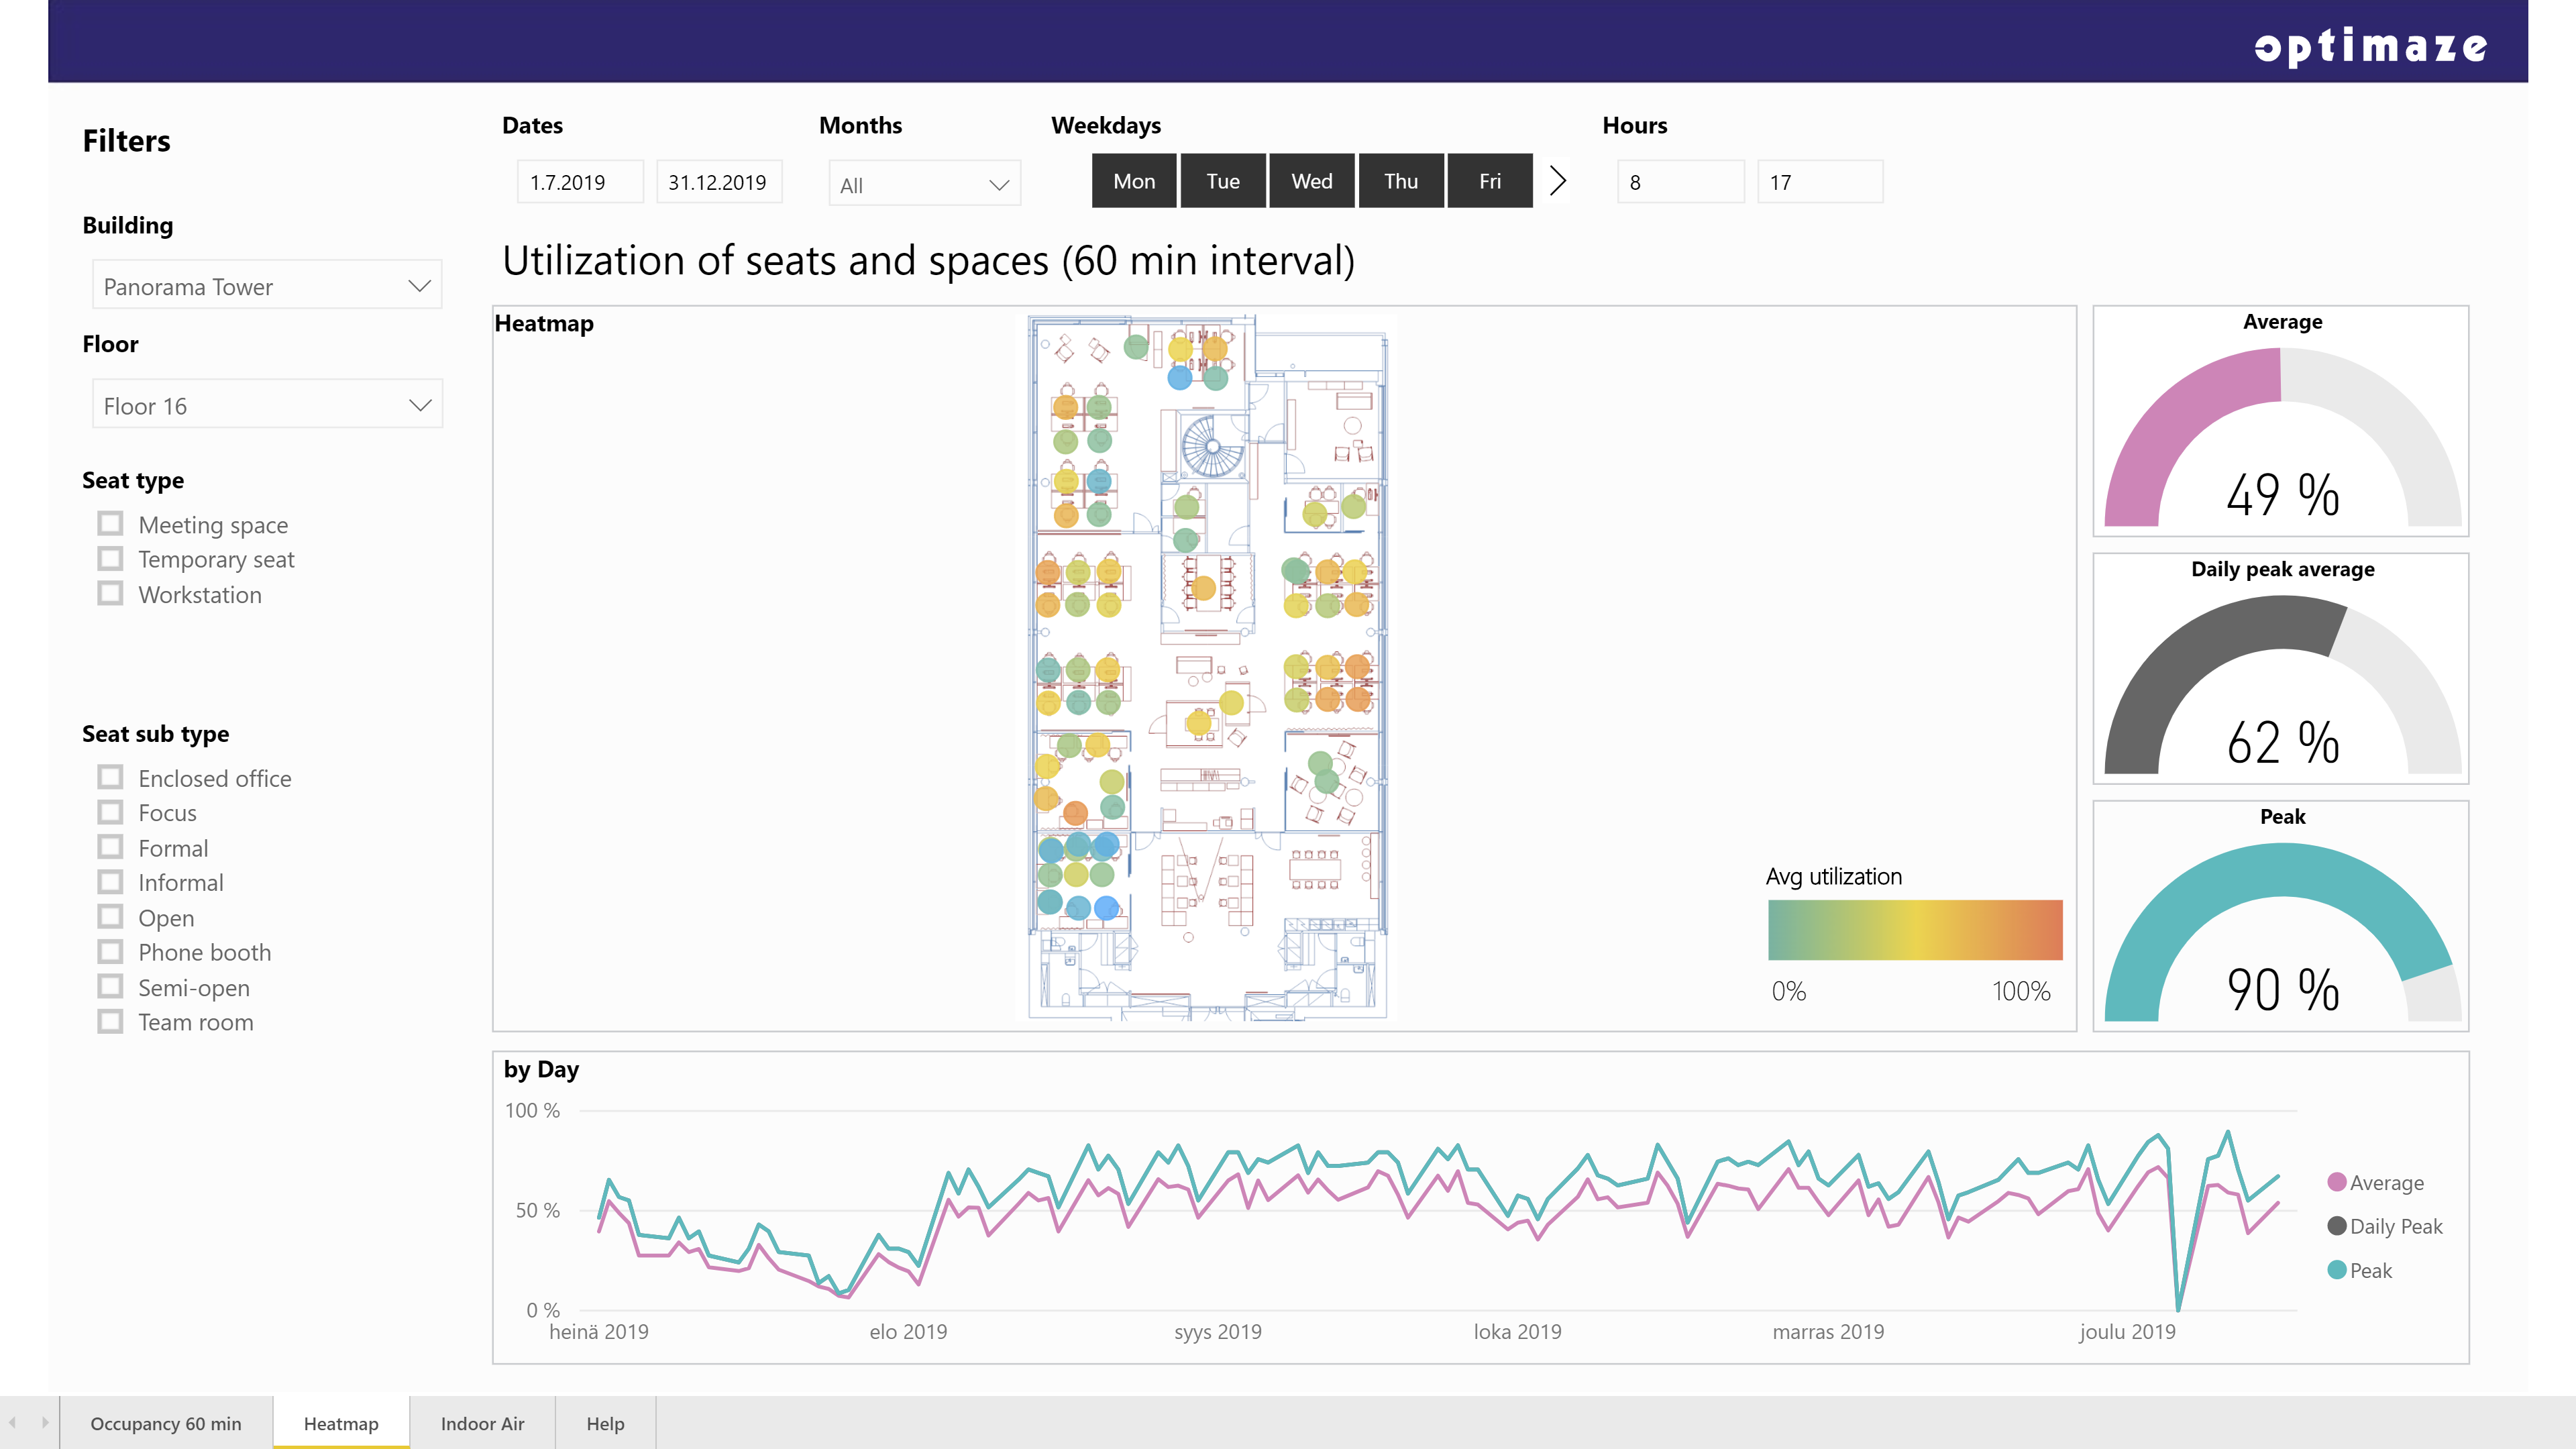Click the Average legend marker
Screen dimensions: 2576x1449
tap(2337, 1182)
